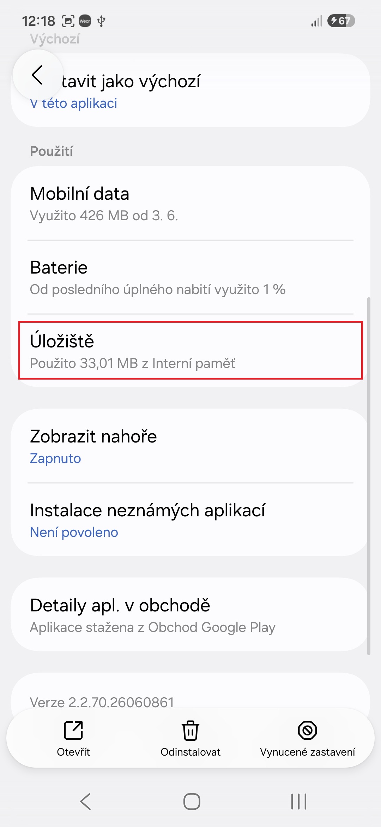Open the Baterie usage entry
Screen dimensions: 381x827
pos(190,277)
